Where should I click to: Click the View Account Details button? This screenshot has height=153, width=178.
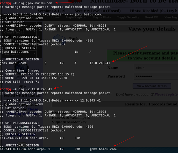(152, 86)
